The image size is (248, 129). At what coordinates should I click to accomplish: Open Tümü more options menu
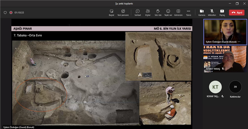pyautogui.click(x=188, y=13)
